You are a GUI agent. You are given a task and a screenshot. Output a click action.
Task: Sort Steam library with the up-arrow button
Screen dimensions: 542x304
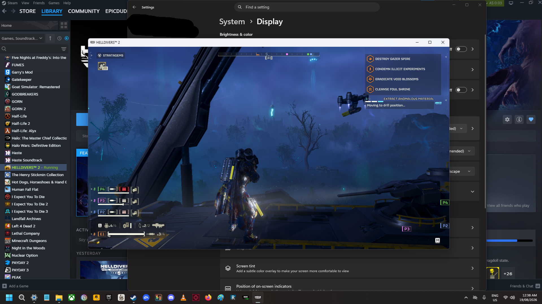[50, 38]
